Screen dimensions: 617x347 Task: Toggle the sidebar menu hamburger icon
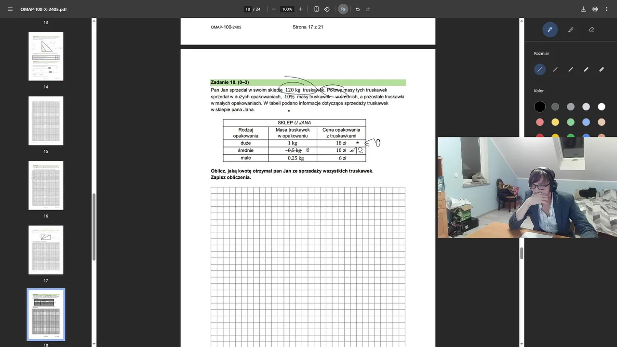point(10,9)
